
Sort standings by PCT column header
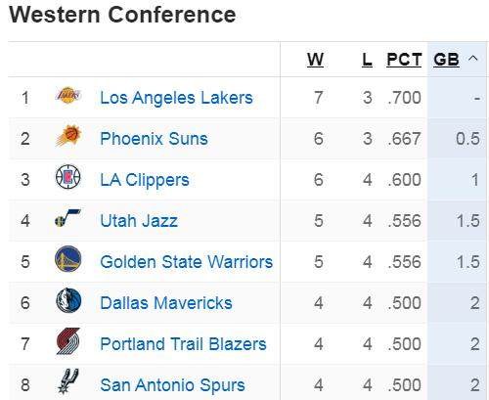coord(404,60)
